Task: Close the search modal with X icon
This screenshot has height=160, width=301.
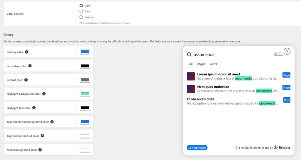Action: 287,51
